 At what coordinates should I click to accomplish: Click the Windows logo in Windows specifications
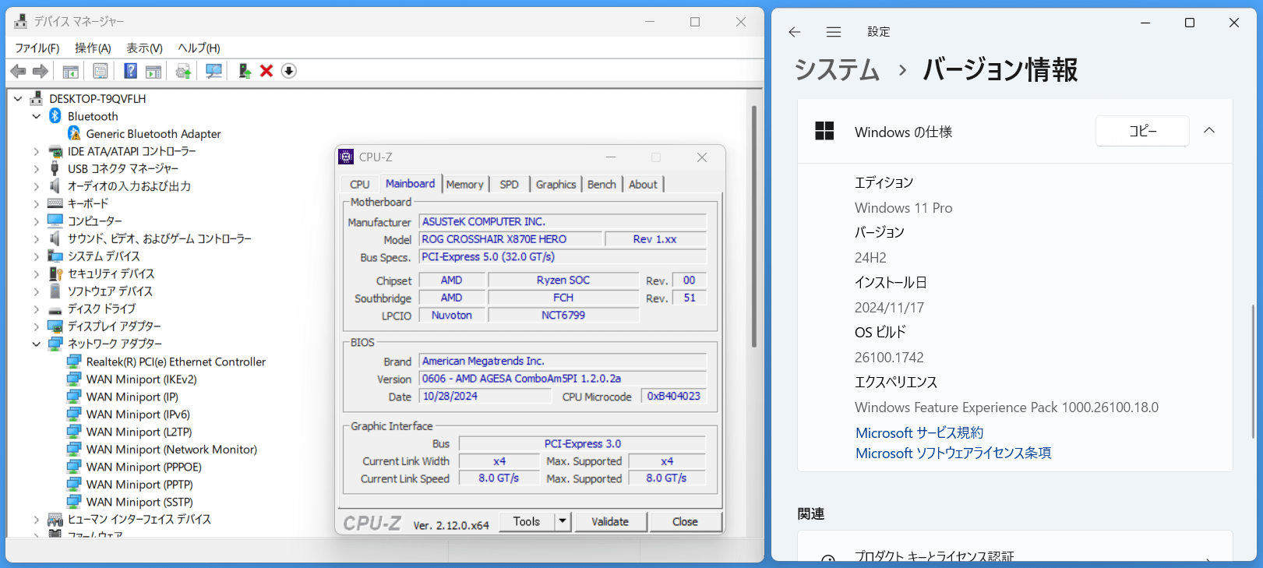point(824,131)
